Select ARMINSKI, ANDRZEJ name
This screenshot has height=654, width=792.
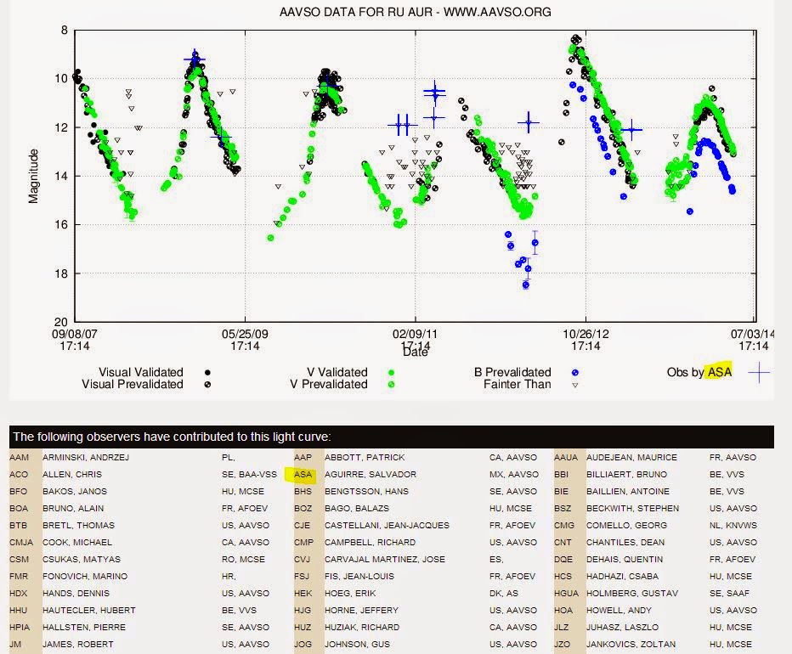point(86,458)
